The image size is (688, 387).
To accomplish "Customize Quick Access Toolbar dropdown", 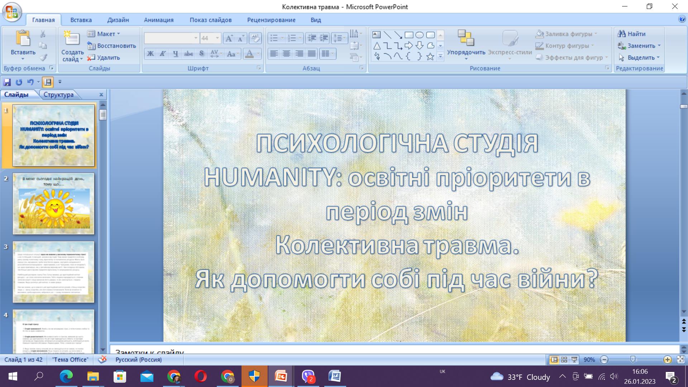I will pyautogui.click(x=60, y=82).
